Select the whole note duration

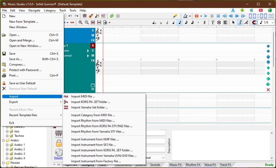pyautogui.click(x=161, y=23)
